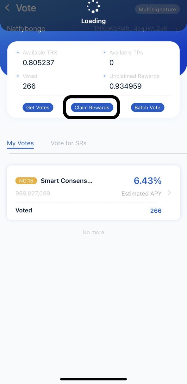Tap the info dot beside Unclaimed Rewards
The width and height of the screenshot is (187, 384).
(105, 76)
